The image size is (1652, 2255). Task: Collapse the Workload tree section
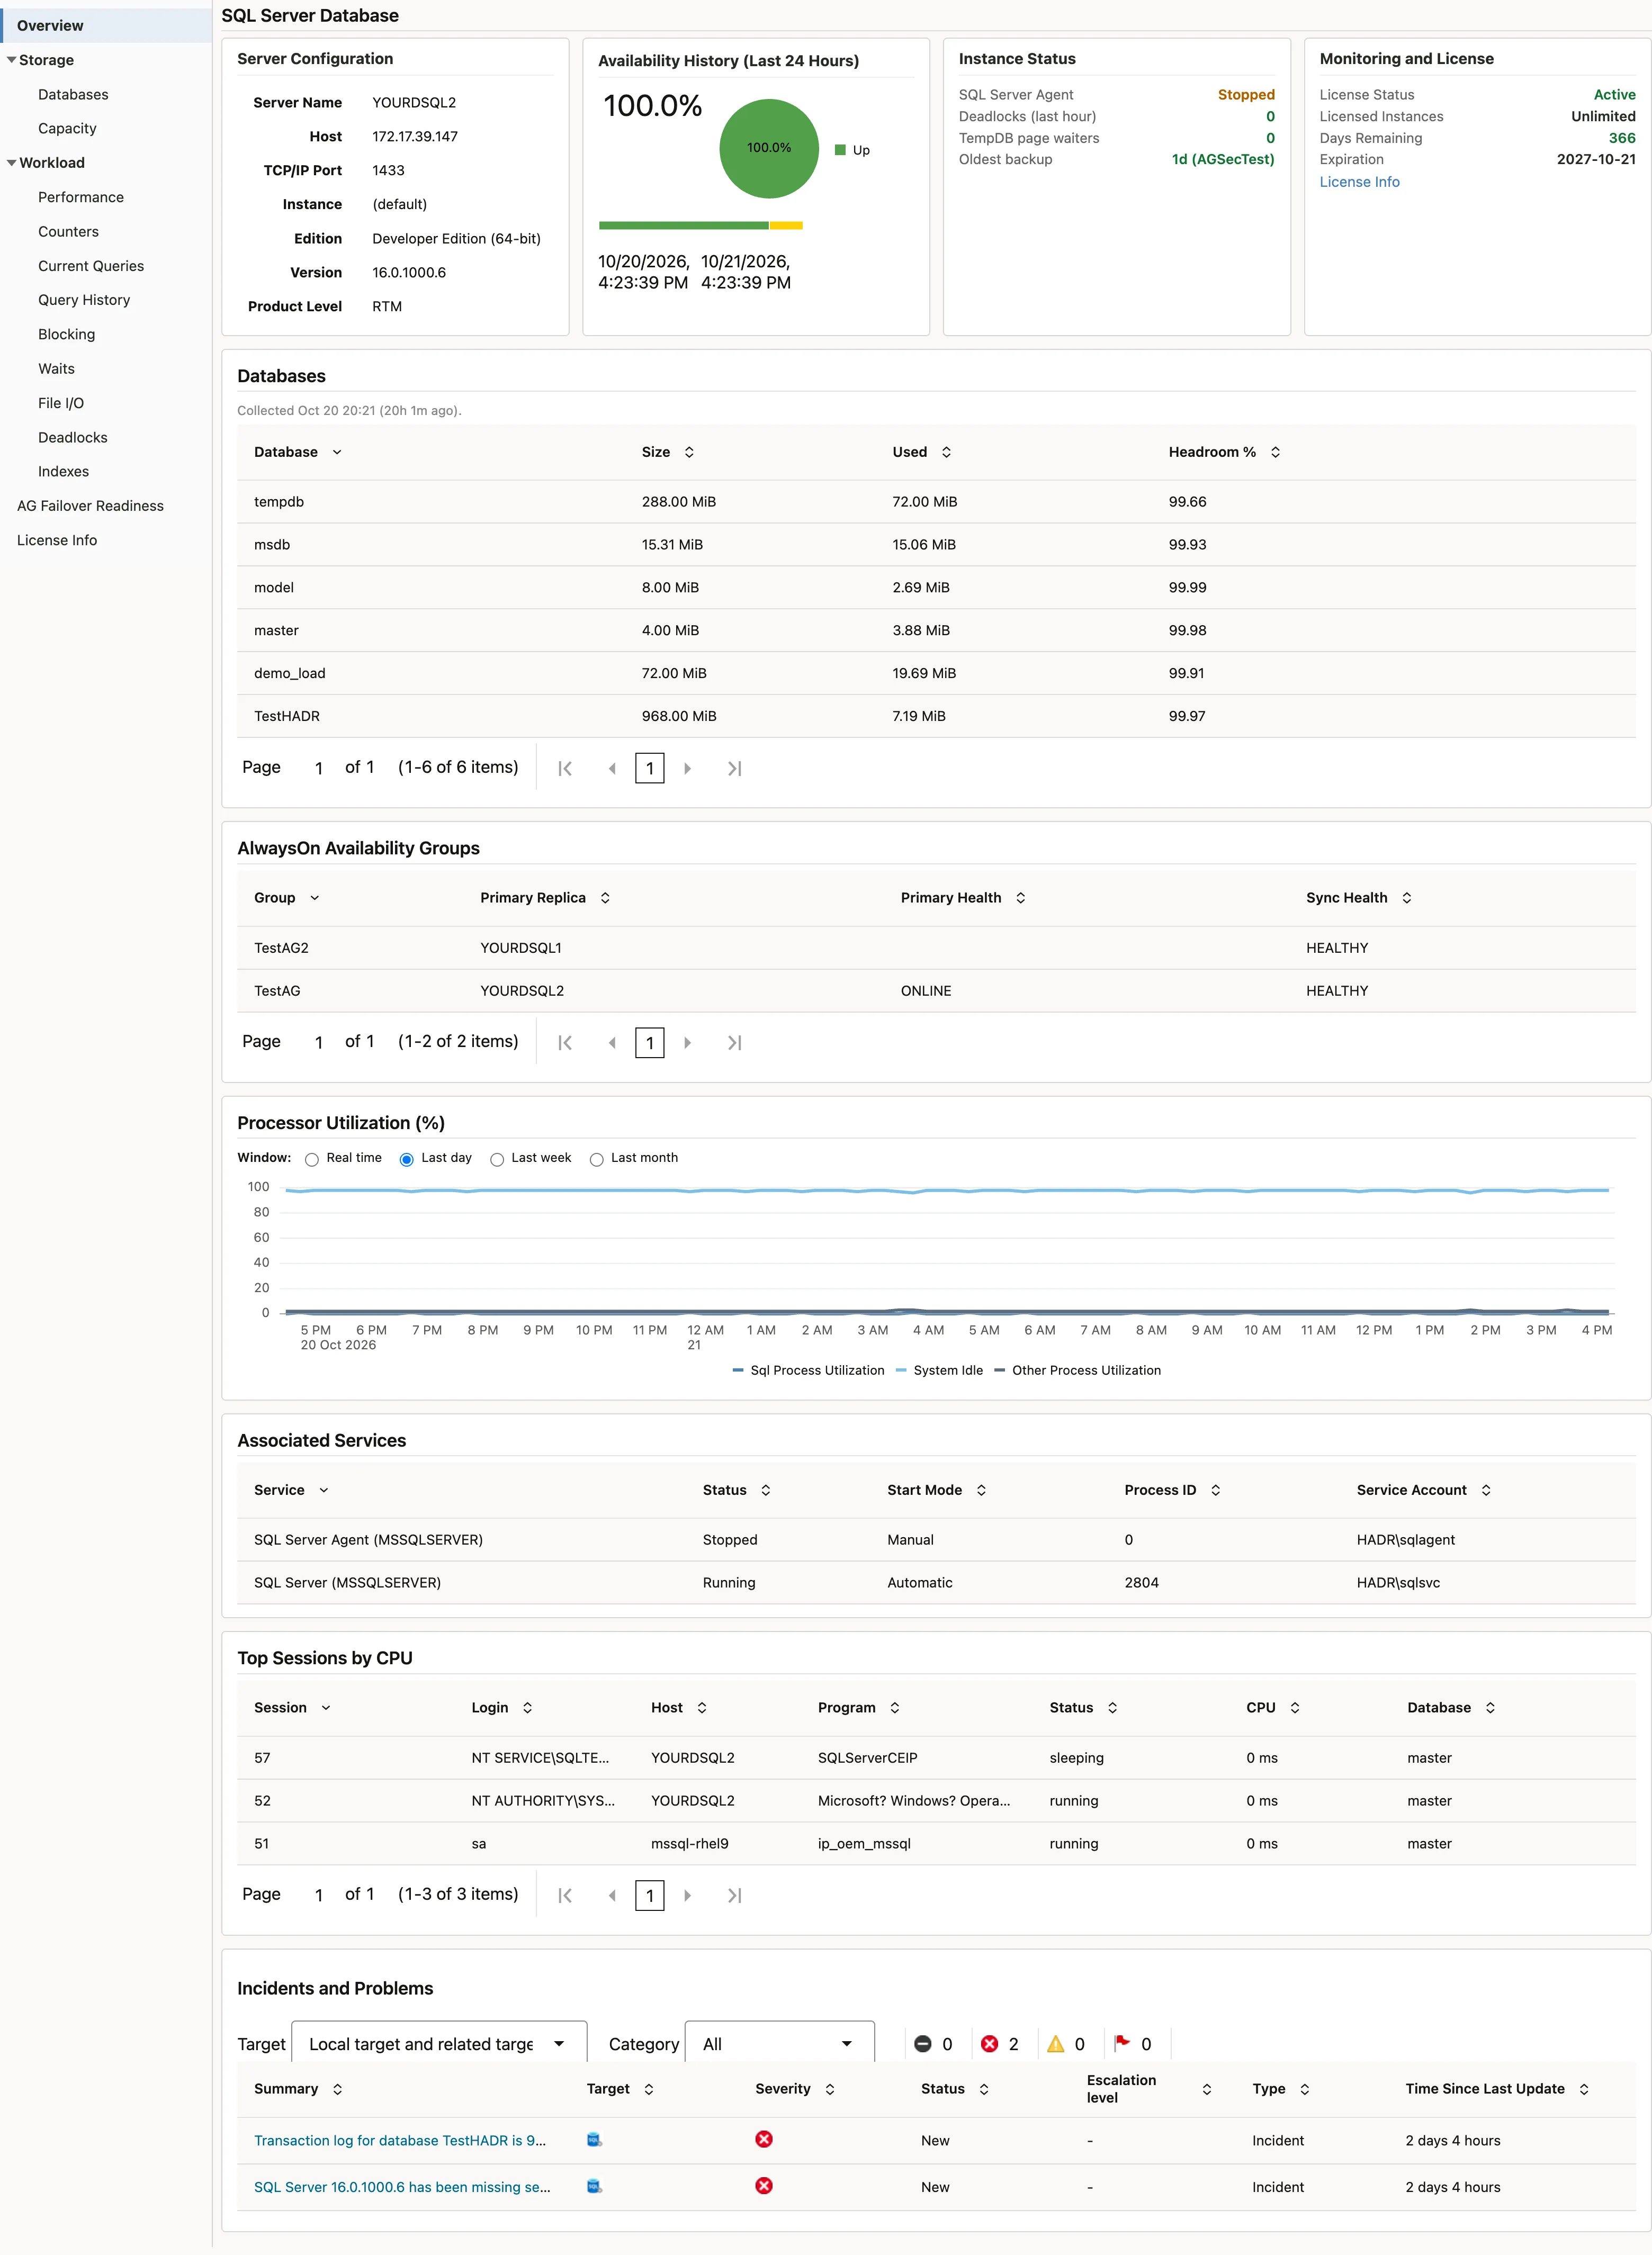pos(11,163)
